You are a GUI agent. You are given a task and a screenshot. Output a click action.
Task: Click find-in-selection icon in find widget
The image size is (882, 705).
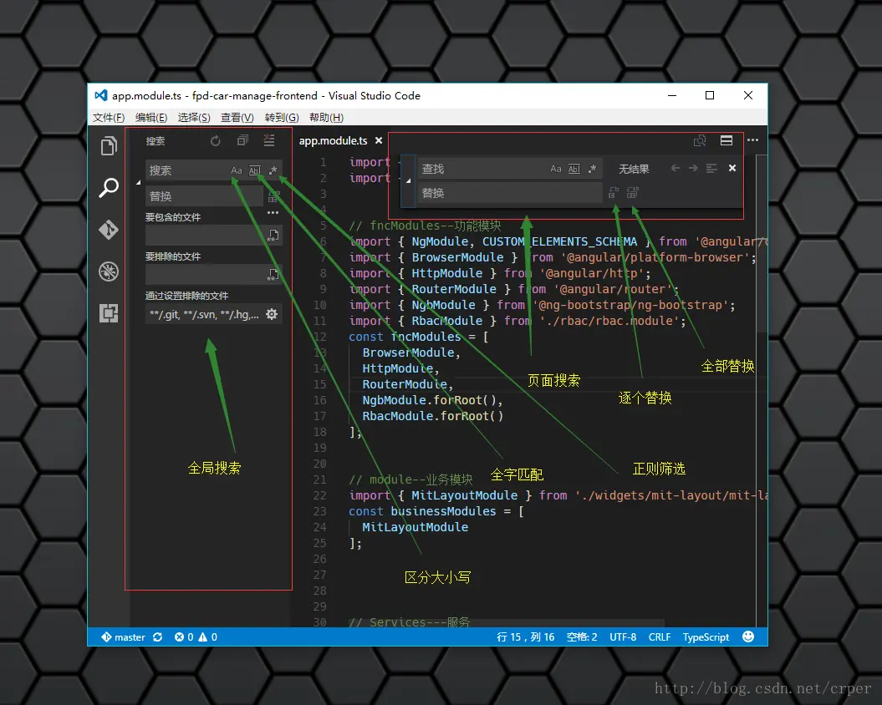711,168
